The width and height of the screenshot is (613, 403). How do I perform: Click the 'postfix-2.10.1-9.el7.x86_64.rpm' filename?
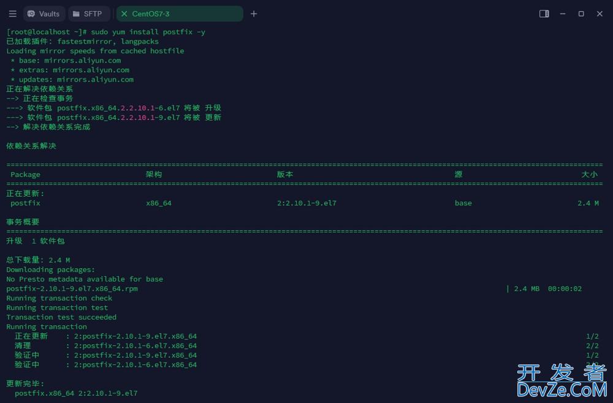72,288
